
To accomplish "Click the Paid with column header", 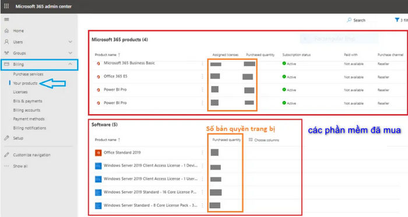I will pyautogui.click(x=351, y=55).
